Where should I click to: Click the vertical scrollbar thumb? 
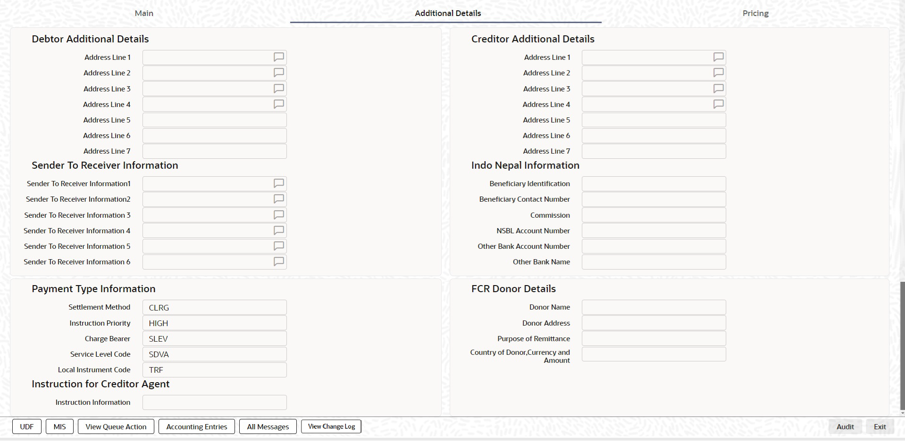(903, 346)
